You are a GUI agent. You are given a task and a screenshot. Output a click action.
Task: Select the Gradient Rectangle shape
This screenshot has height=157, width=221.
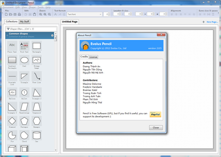12,62
